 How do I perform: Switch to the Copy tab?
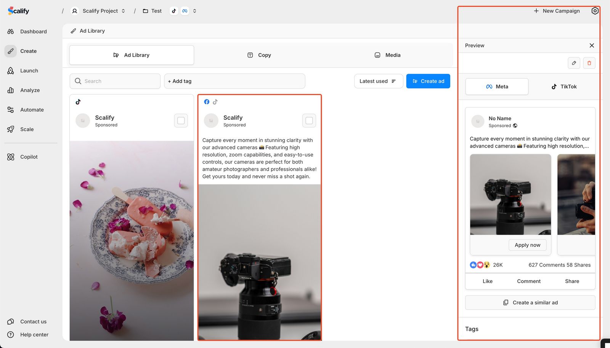259,55
